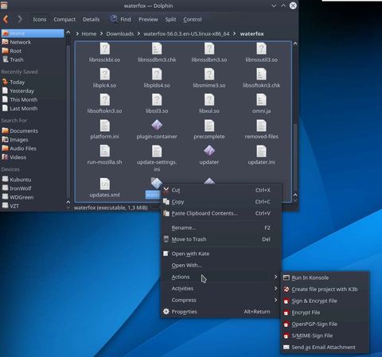Screen dimensions: 382x357
Task: Toggle Split view in Dolphin
Action: tap(170, 19)
